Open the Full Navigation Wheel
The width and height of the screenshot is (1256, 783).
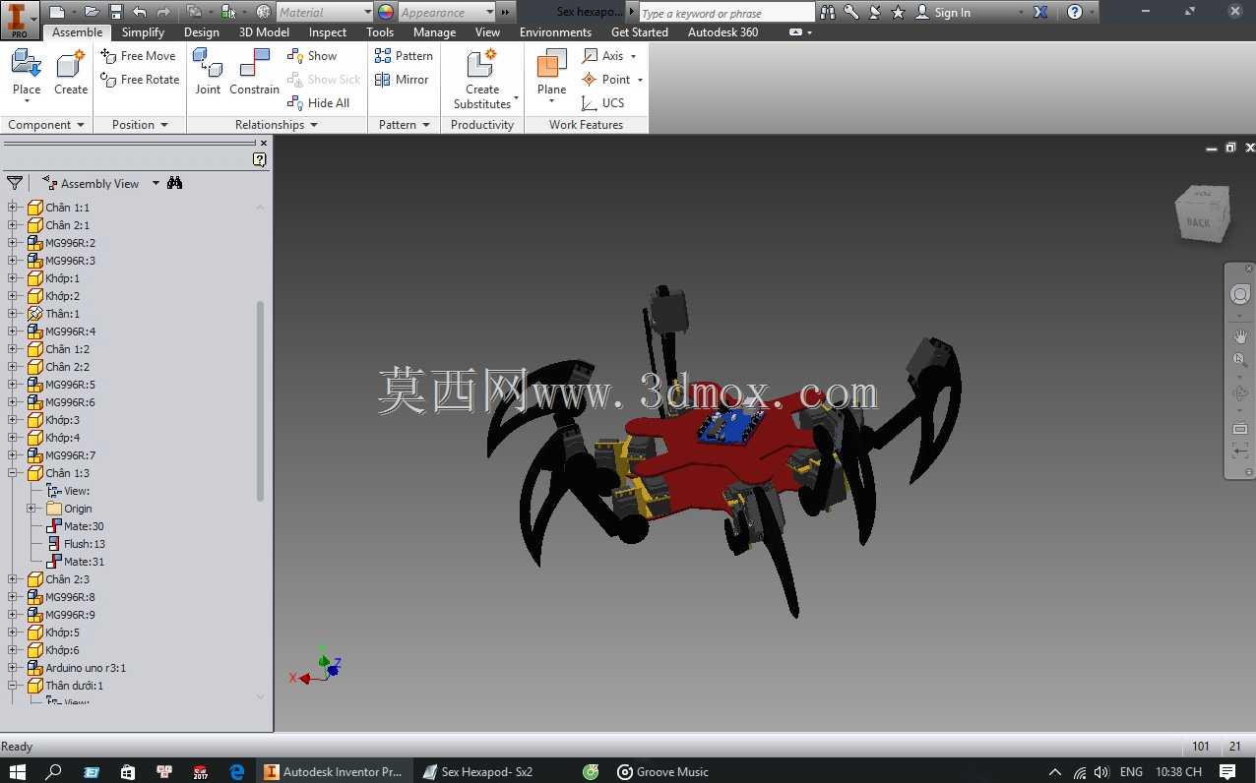pyautogui.click(x=1240, y=295)
